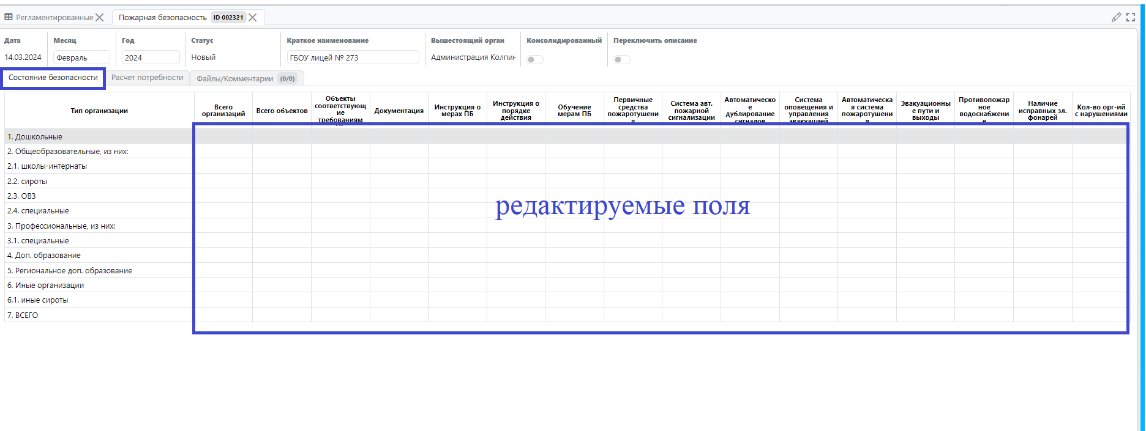Close the Регламентированные tab
The image size is (1146, 431).
pos(100,18)
